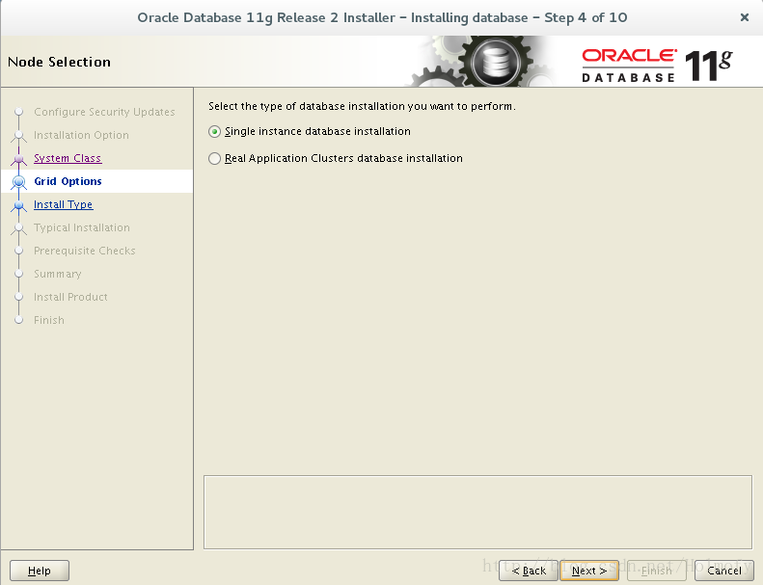Click the Node Selection heading

60,62
